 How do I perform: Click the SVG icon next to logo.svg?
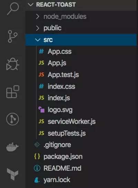point(41,109)
